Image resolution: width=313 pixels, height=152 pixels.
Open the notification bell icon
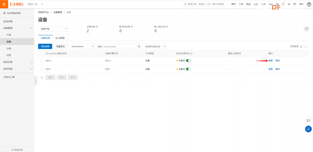283,4
